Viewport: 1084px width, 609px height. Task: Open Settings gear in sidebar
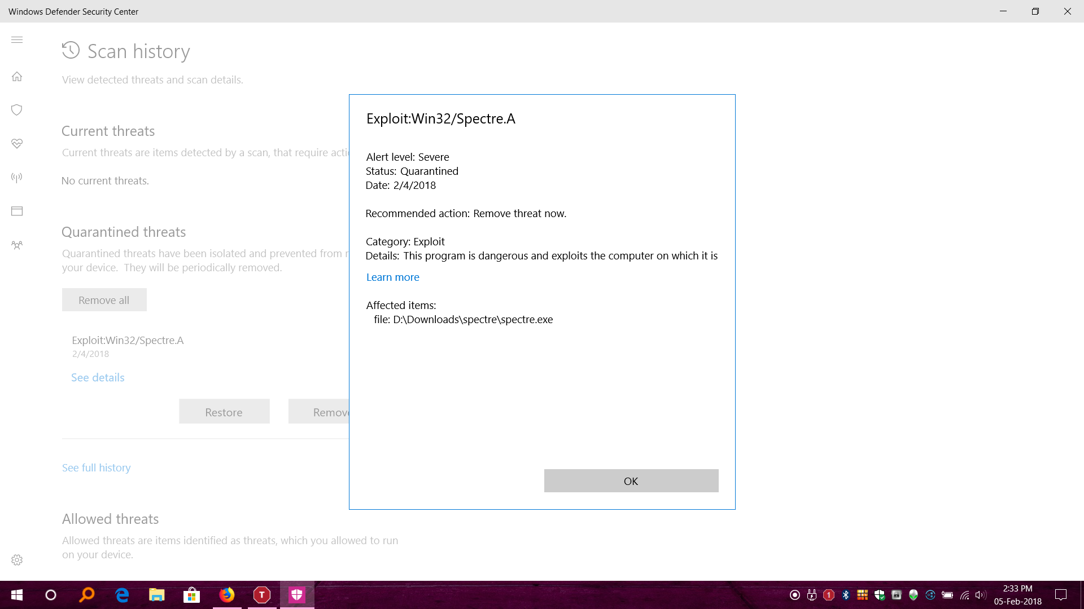tap(17, 560)
